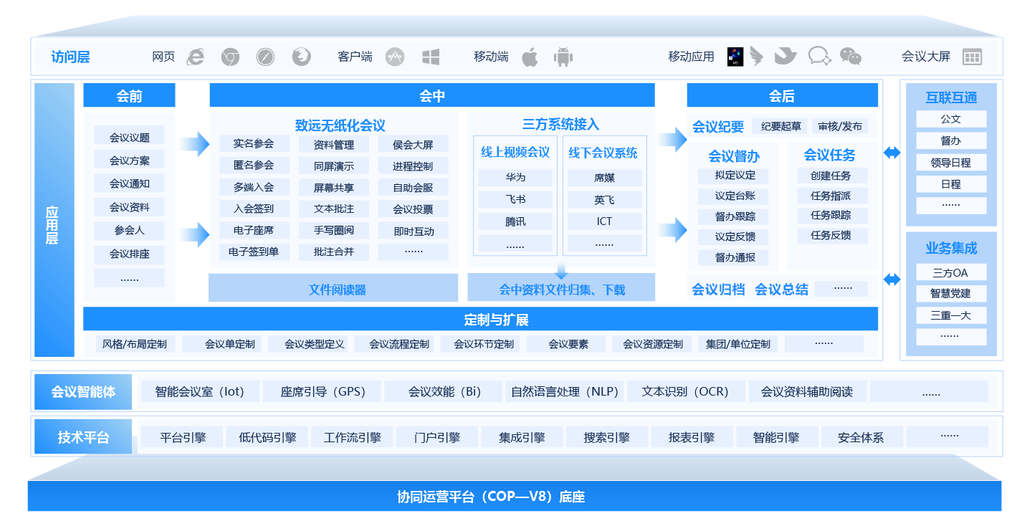Click the 会议议题 item

pos(129,136)
